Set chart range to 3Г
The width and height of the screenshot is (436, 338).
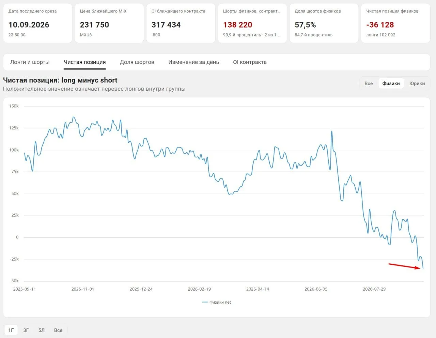coord(26,330)
